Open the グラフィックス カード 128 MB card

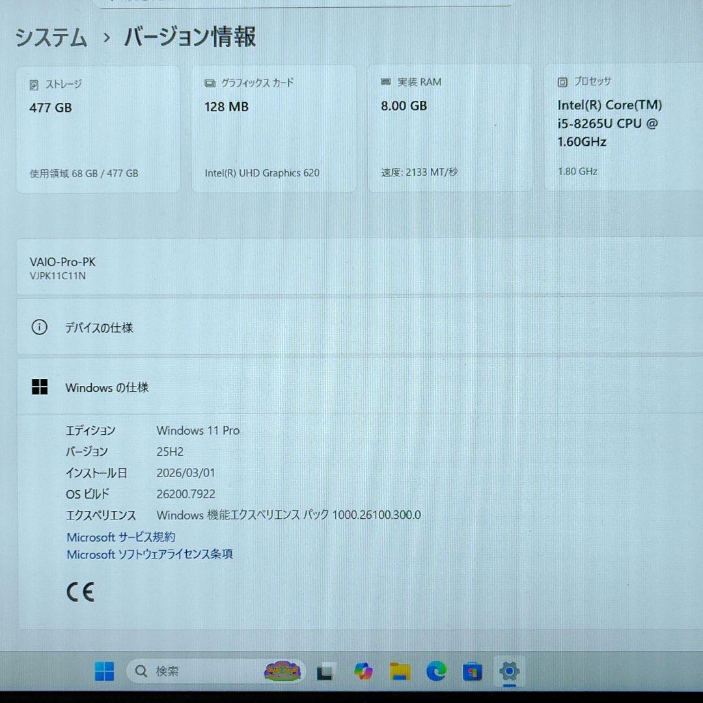tap(274, 129)
